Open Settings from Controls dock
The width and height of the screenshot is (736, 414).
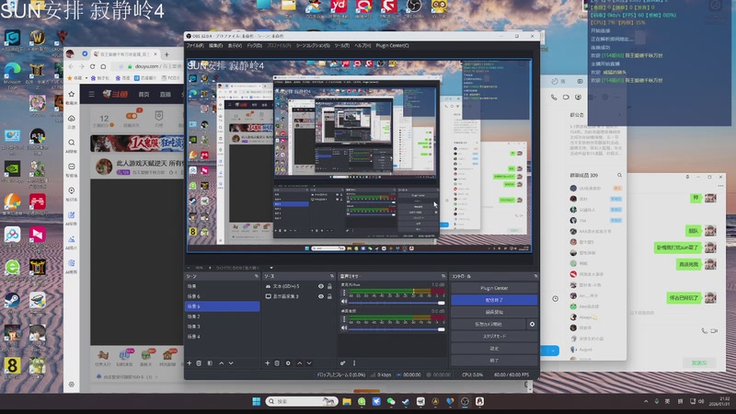click(494, 349)
